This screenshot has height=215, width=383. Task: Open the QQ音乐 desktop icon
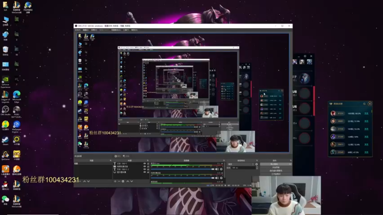[x=5, y=126]
